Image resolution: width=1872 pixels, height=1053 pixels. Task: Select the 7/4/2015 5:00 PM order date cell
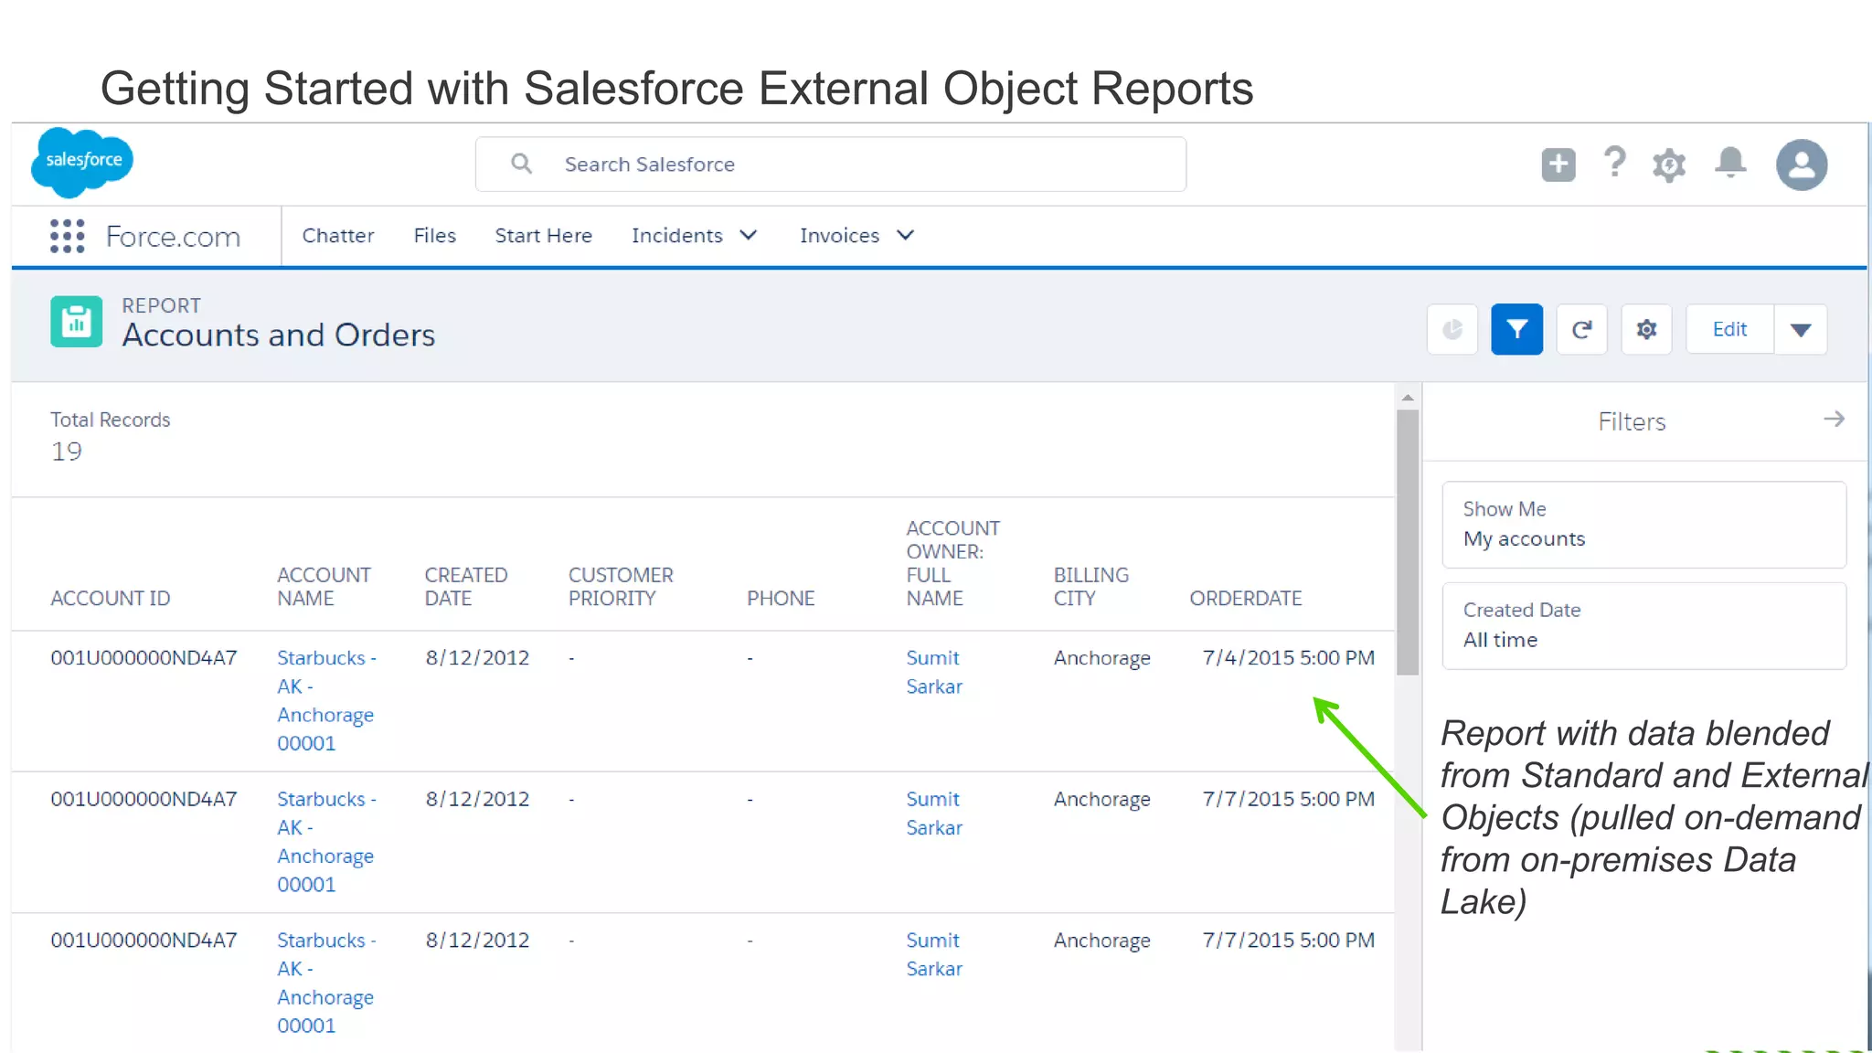coord(1288,658)
